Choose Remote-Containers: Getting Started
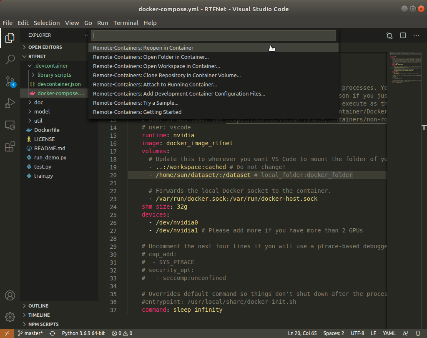 213,112
